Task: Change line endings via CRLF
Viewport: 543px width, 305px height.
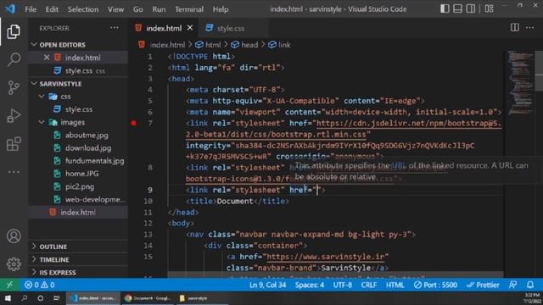Action: 368,285
